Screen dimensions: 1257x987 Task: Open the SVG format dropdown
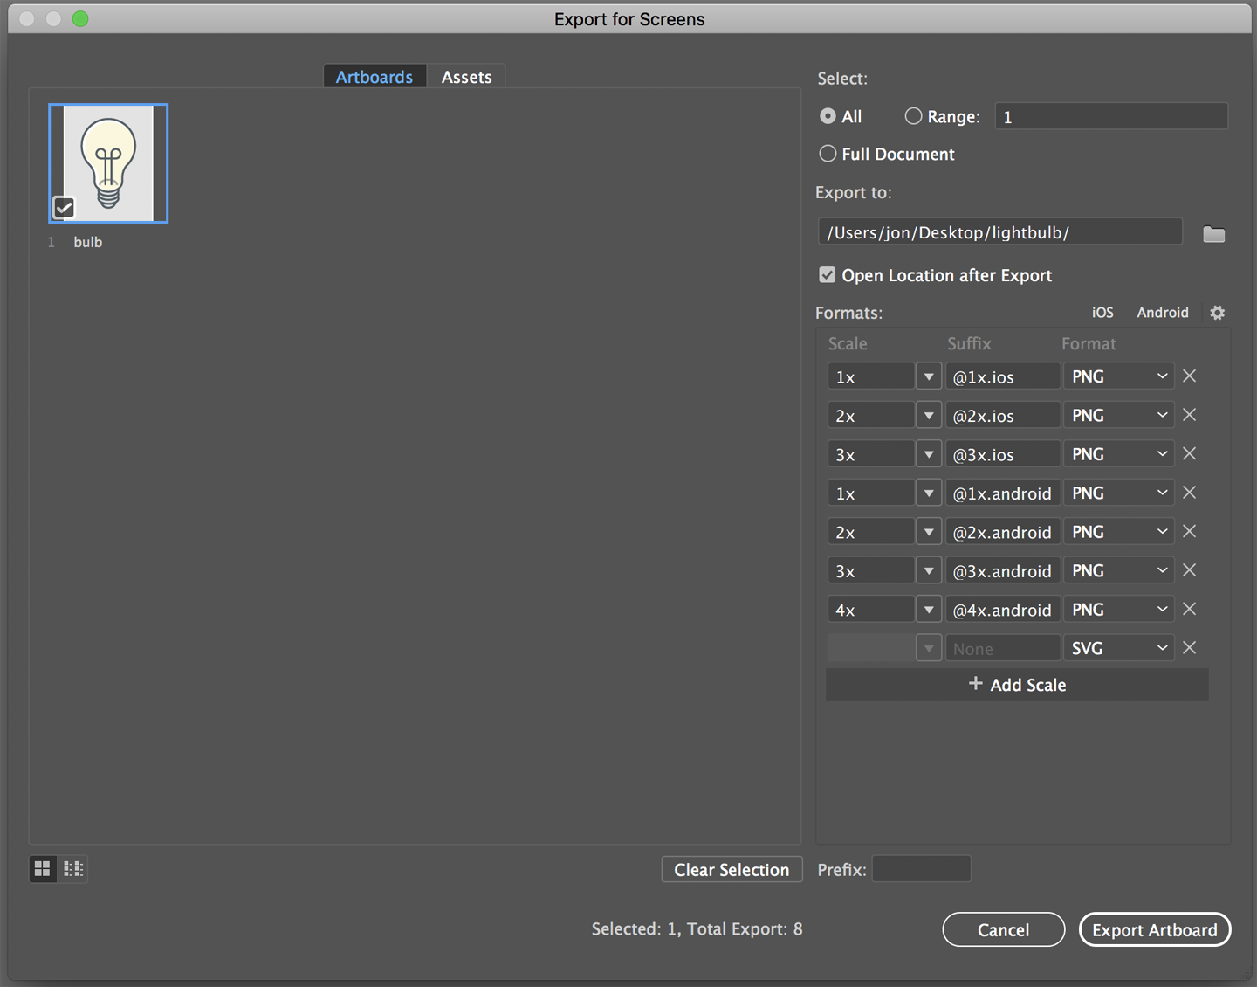pos(1161,647)
